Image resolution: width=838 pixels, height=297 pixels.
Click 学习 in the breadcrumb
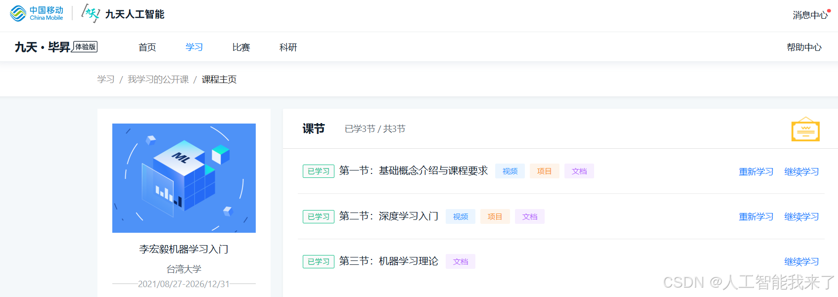click(106, 79)
